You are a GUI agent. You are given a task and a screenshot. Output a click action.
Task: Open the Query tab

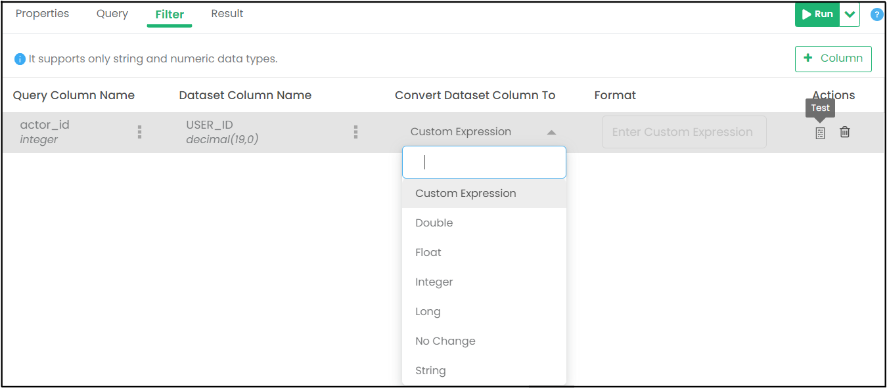click(112, 14)
